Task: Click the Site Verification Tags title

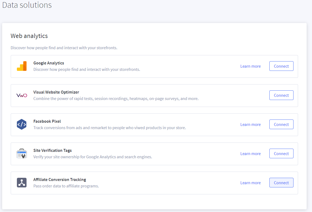Action: (53, 151)
